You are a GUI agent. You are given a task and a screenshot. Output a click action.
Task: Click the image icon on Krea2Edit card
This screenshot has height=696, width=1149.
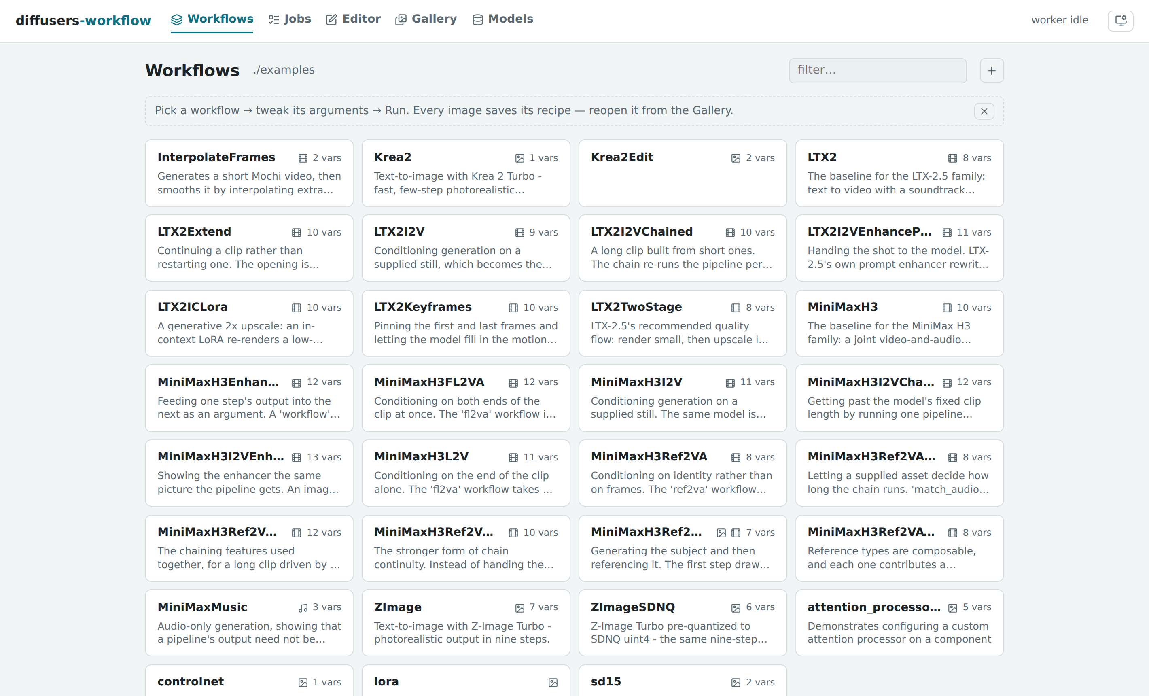(x=736, y=158)
